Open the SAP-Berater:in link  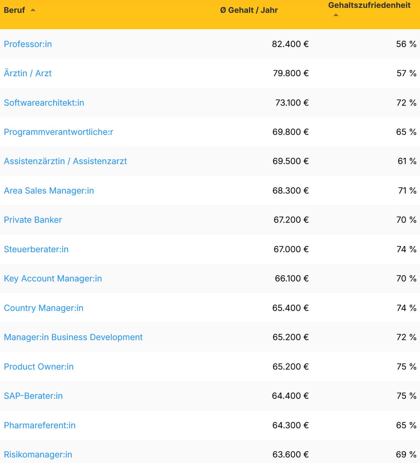pyautogui.click(x=33, y=396)
